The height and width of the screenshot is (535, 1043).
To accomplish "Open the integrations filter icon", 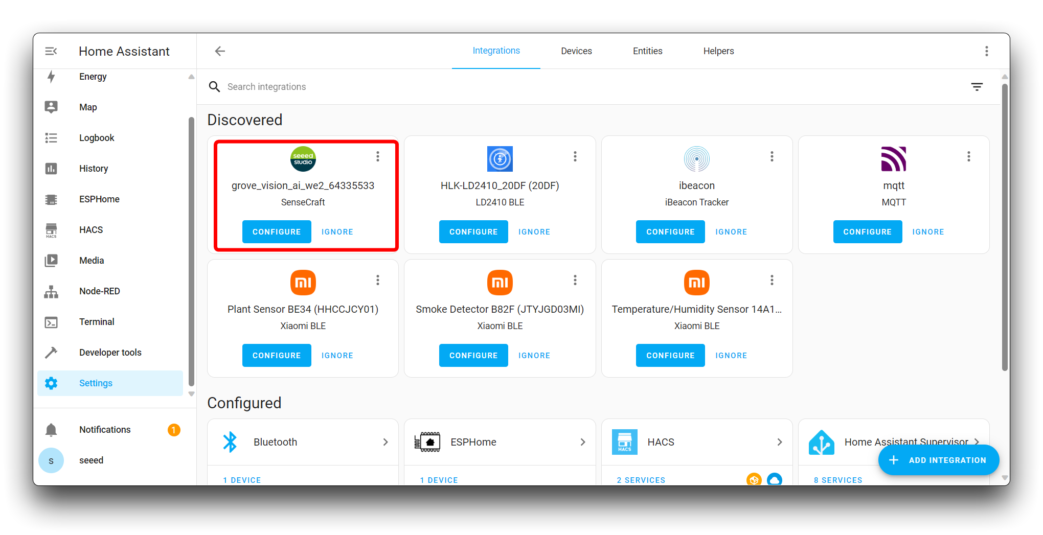I will tap(977, 87).
